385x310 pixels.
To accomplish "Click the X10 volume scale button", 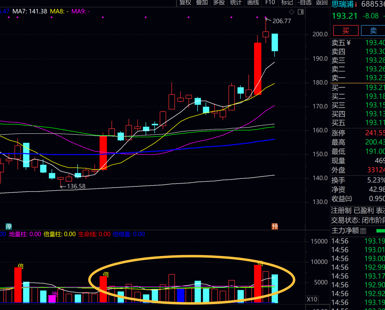I will pyautogui.click(x=312, y=299).
